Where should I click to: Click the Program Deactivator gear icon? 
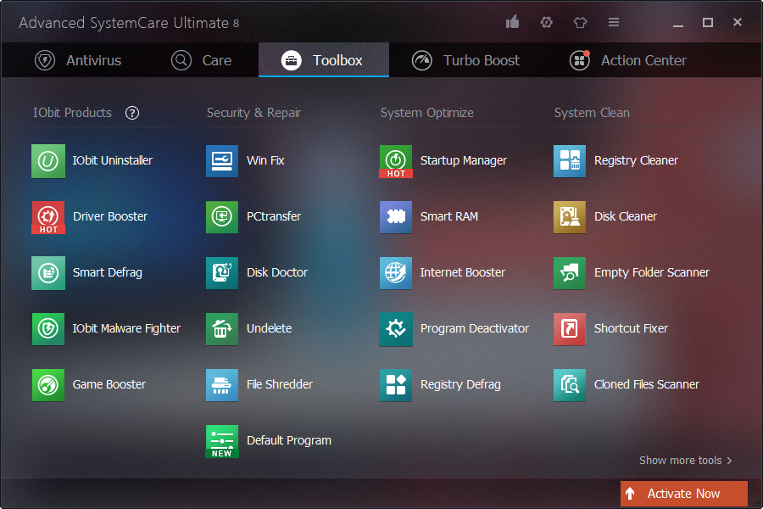(x=396, y=329)
